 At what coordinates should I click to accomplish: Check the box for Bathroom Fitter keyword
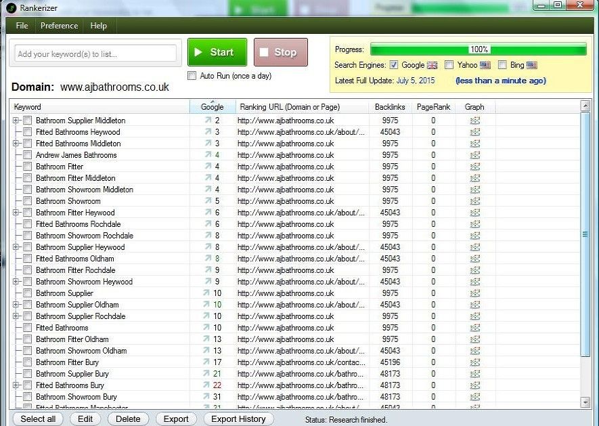tap(27, 167)
